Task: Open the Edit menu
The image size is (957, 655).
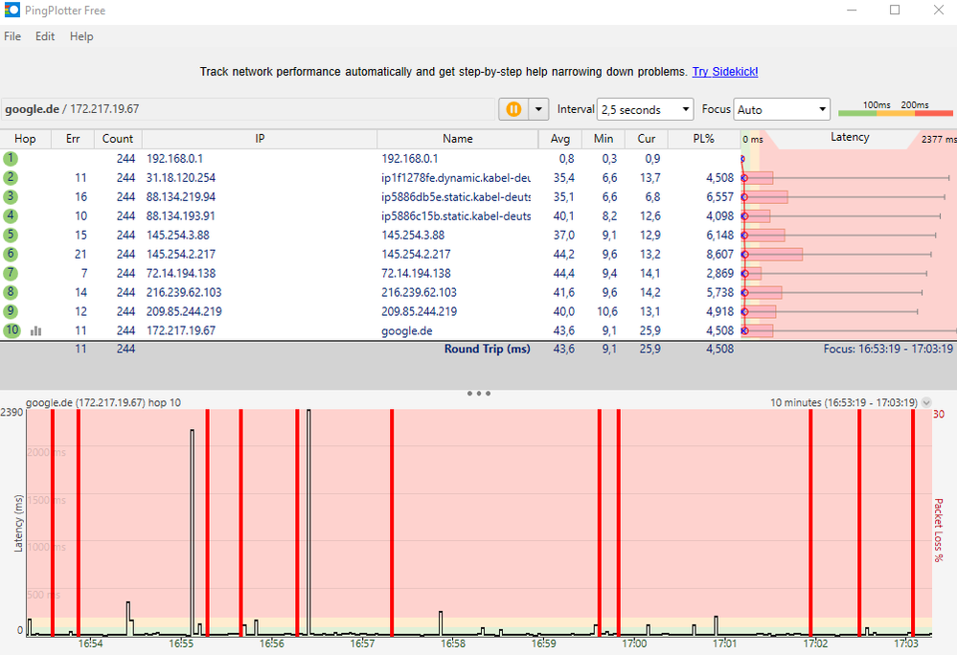Action: pyautogui.click(x=45, y=36)
